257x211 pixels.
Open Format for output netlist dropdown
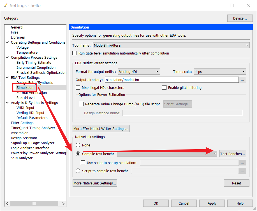139,72
